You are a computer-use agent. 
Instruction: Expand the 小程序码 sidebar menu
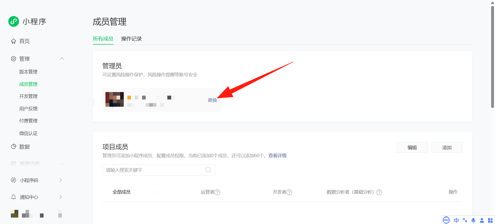pyautogui.click(x=61, y=180)
